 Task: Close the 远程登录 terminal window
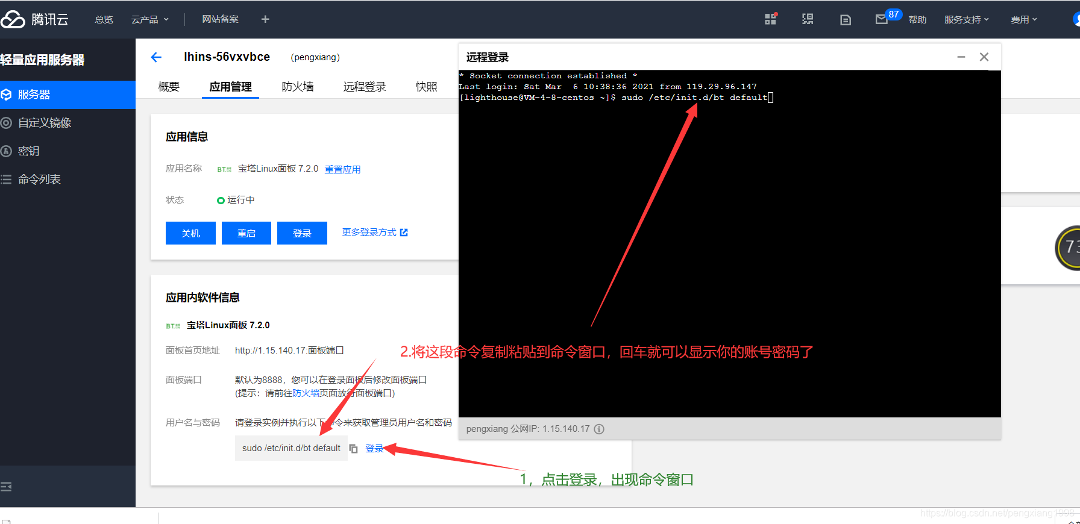pos(984,57)
